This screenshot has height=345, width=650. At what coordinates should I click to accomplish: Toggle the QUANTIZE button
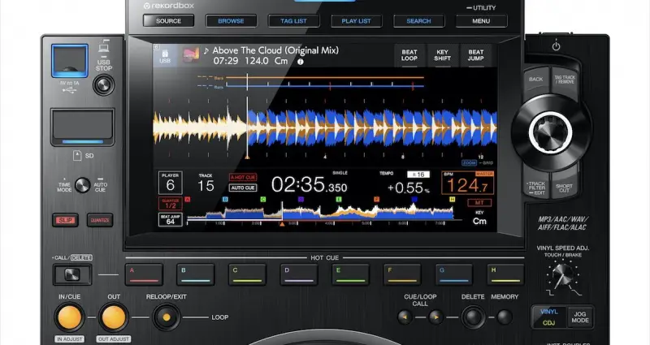(x=101, y=220)
